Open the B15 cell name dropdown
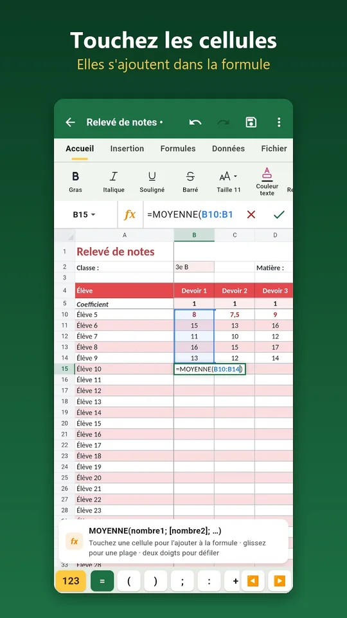 pyautogui.click(x=85, y=214)
